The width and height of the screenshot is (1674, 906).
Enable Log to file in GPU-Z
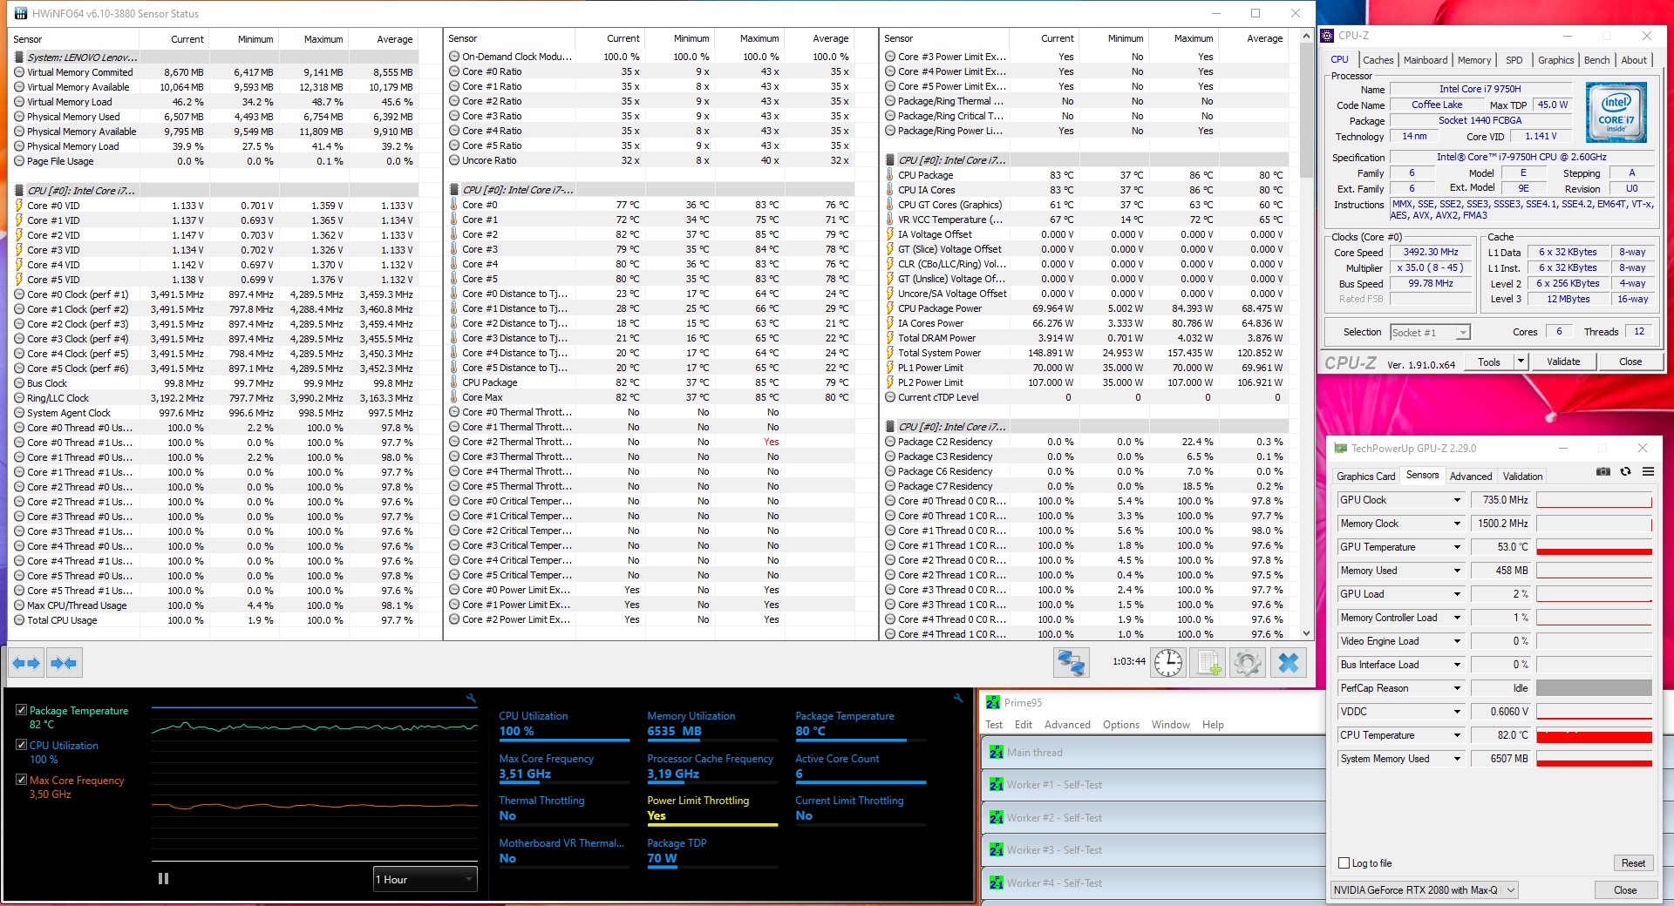[1344, 863]
